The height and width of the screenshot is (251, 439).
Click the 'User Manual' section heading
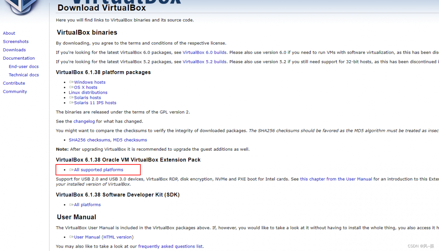(76, 217)
